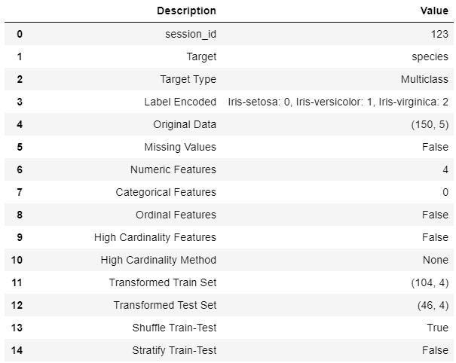Screen dimensions: 456x363
Task: Select the Multiclass value cell
Action: [425, 79]
